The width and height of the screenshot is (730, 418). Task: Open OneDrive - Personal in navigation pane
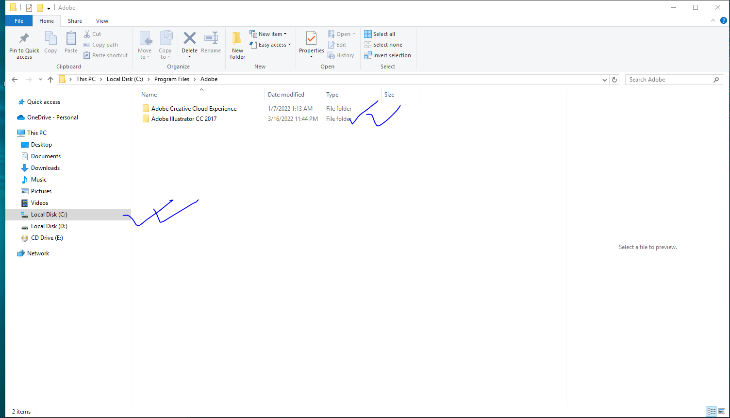coord(52,117)
